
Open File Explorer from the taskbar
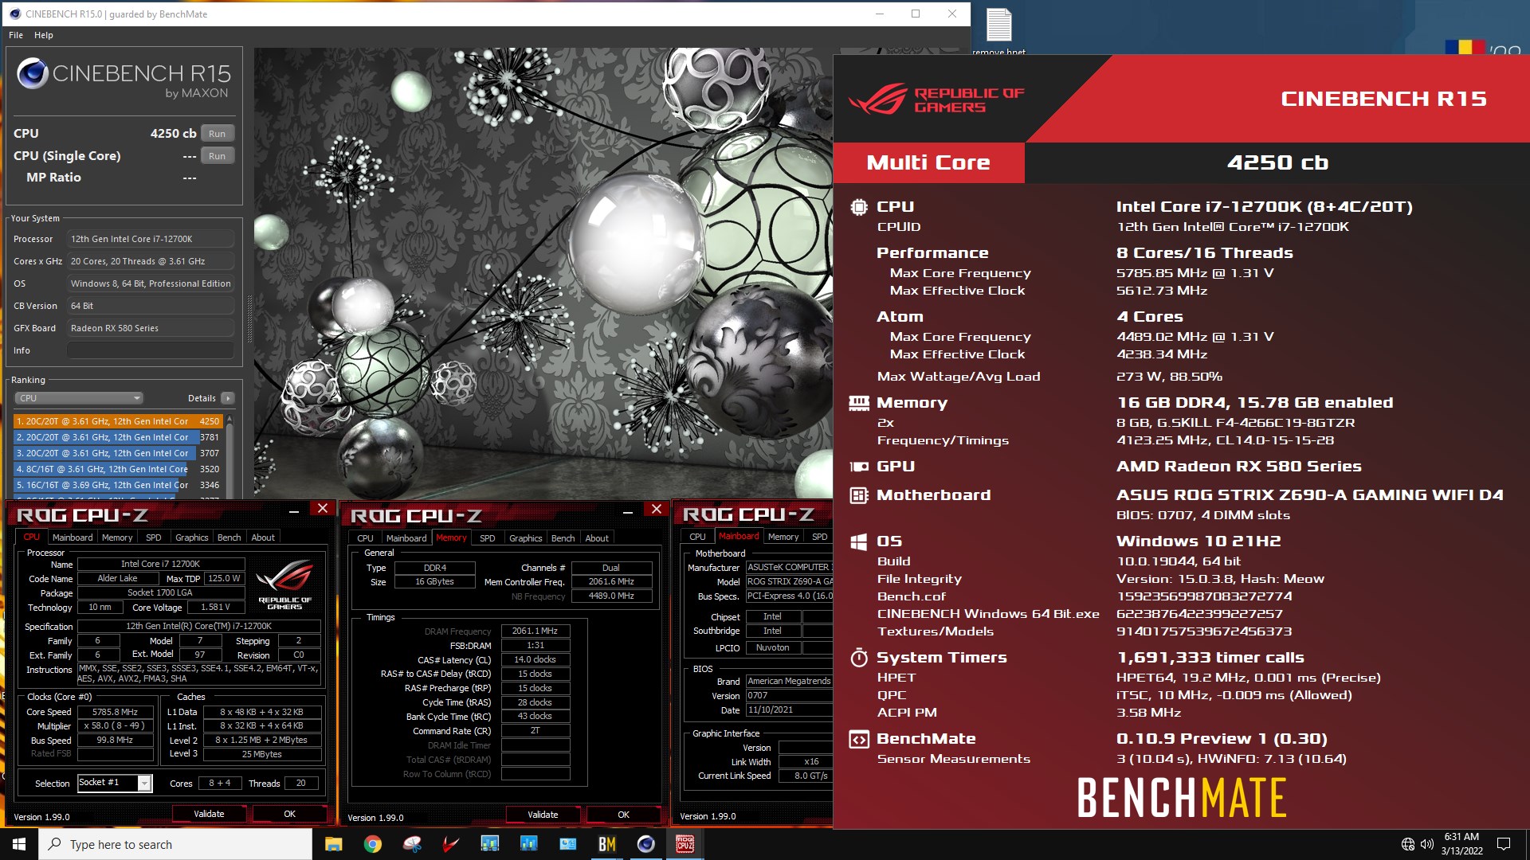click(x=333, y=844)
